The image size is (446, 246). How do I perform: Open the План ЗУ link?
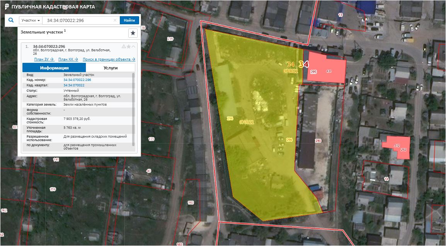coord(44,59)
